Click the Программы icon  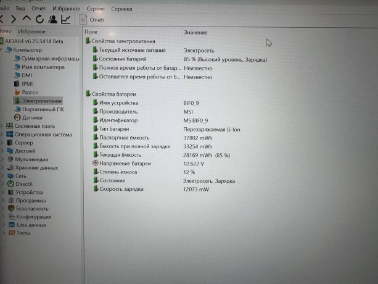click(11, 200)
